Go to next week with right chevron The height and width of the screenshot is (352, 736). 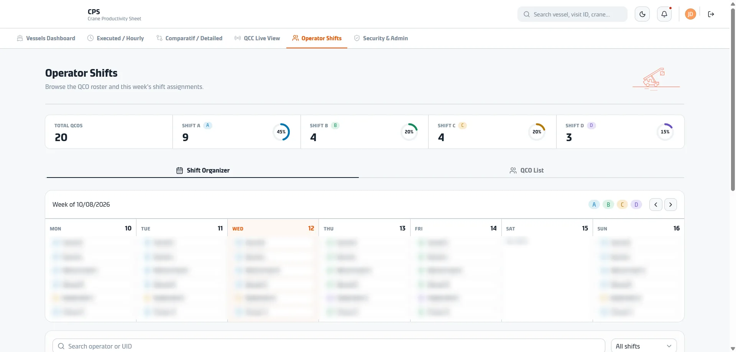pos(670,204)
